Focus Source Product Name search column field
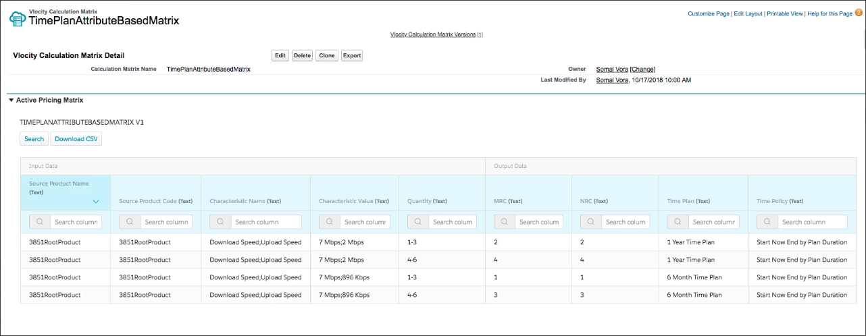 76,222
